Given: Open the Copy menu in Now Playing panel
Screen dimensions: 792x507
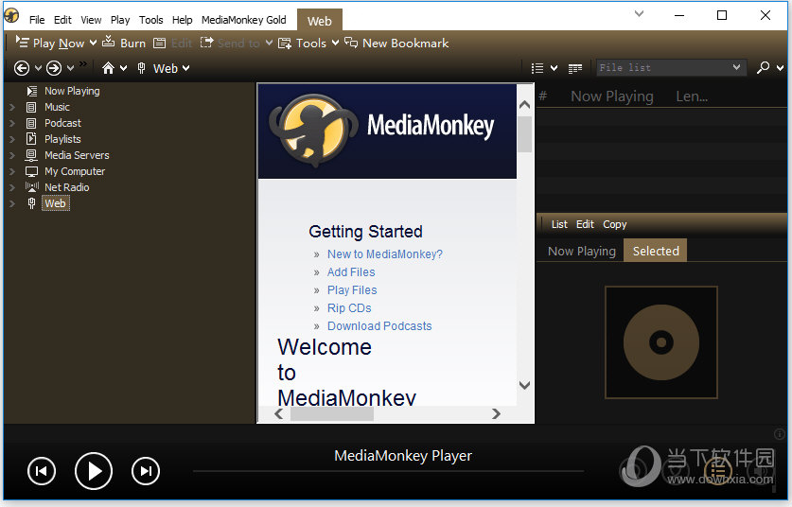Looking at the screenshot, I should tap(615, 224).
